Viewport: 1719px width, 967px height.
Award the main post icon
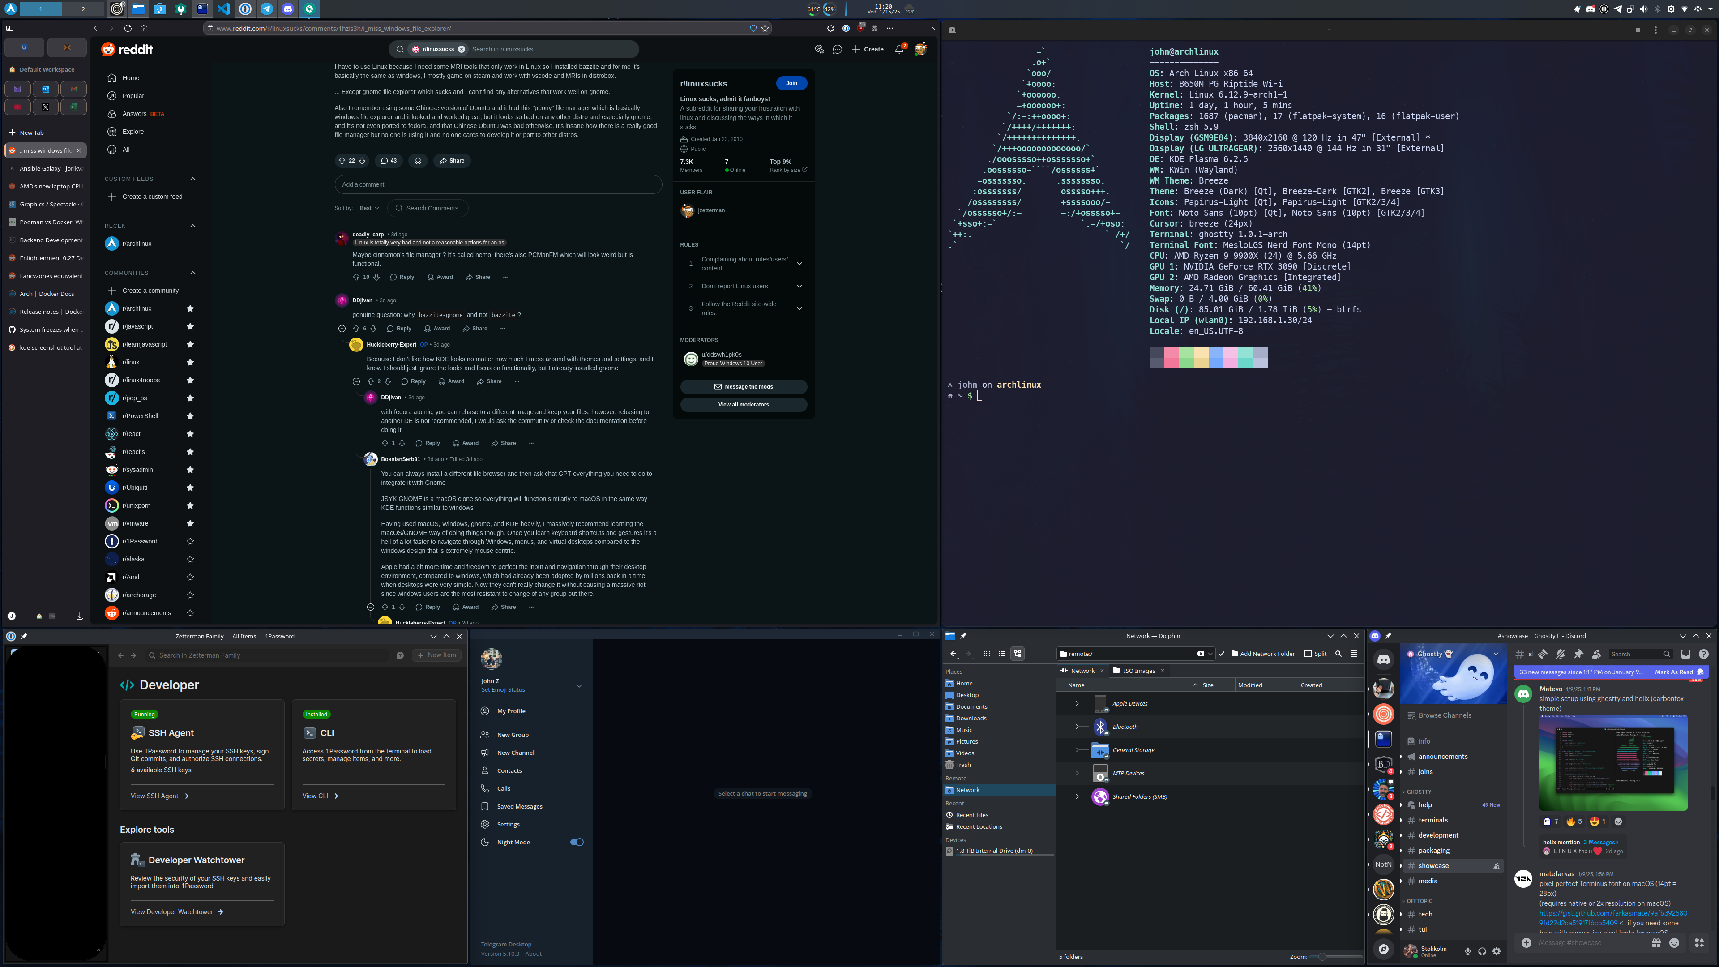(x=418, y=161)
